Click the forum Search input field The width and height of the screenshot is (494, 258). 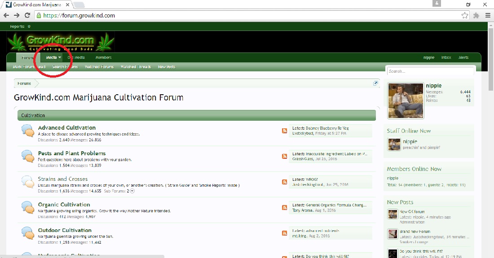430,71
